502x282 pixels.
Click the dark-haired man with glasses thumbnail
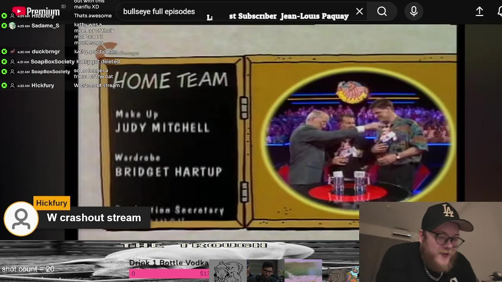[x=266, y=271]
